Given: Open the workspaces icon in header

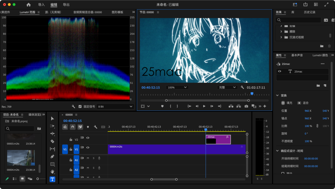Looking at the screenshot, I should 316,4.
